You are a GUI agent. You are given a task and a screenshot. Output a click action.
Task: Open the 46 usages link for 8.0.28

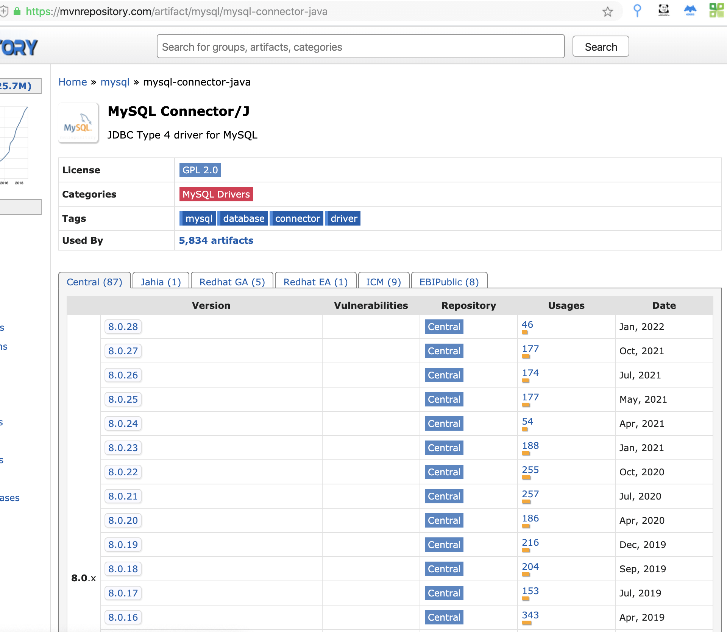point(527,325)
